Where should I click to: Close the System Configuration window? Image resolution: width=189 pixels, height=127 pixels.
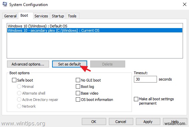(185, 4)
